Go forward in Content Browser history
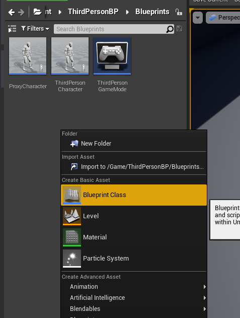The height and width of the screenshot is (318, 240). [21, 13]
